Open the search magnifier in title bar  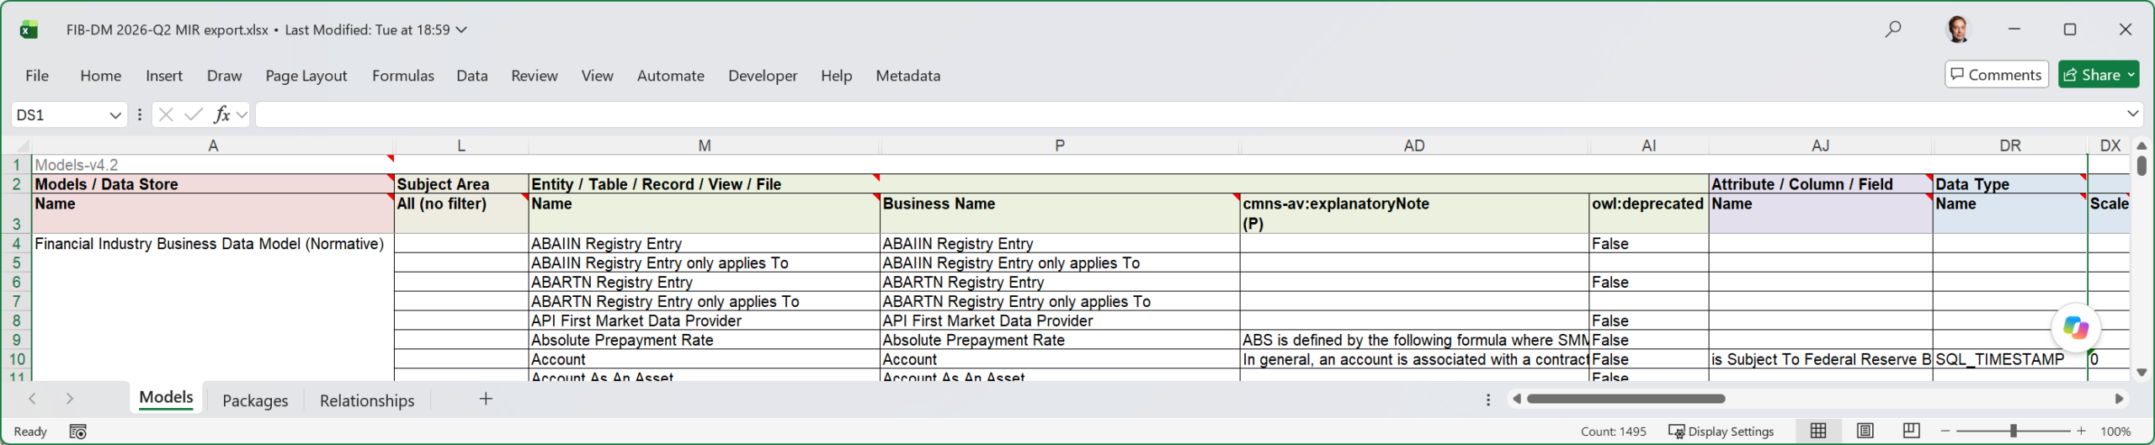1893,29
